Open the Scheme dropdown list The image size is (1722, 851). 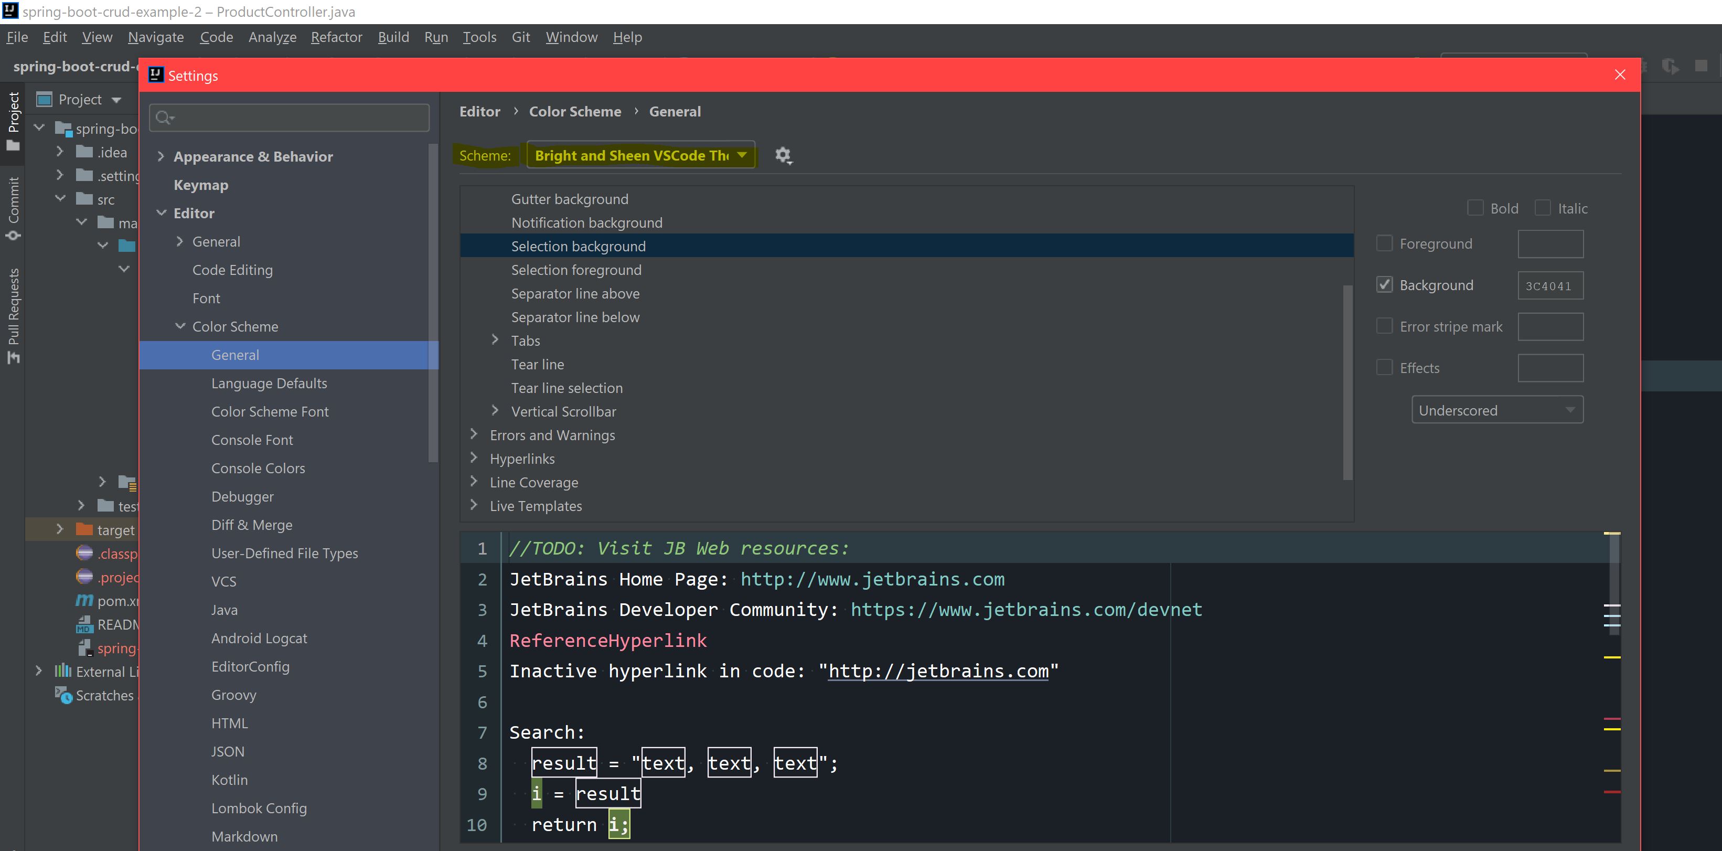[640, 155]
